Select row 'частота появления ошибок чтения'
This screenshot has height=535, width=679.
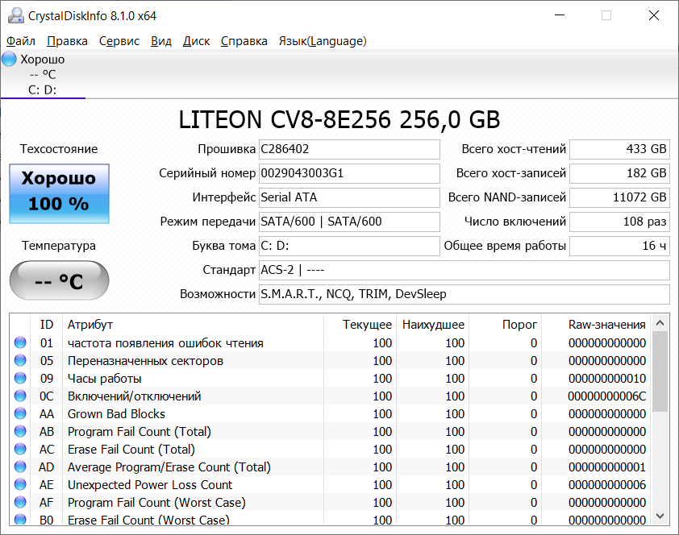click(331, 343)
